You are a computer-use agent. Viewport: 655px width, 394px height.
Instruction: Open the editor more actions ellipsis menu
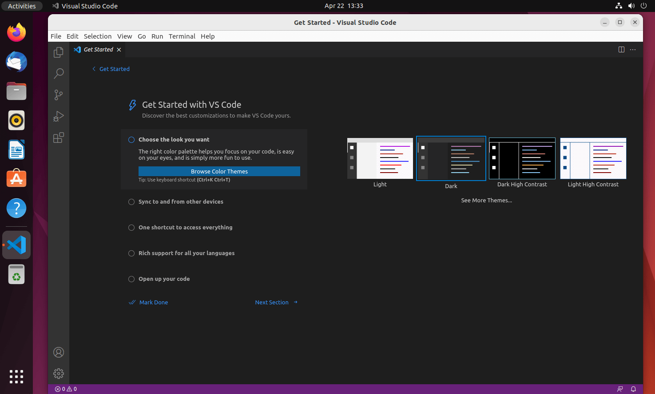pos(633,49)
